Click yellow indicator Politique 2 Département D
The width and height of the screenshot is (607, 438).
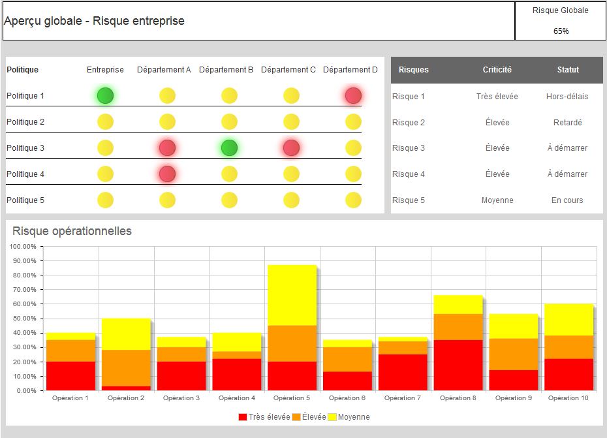point(353,121)
